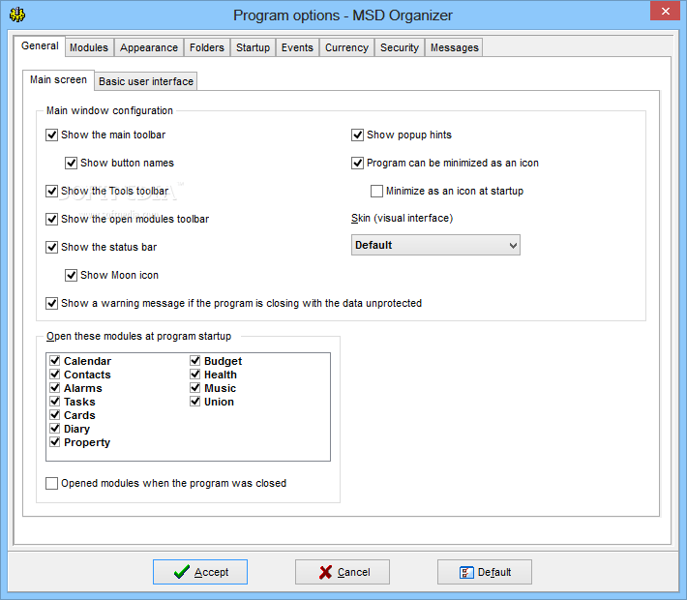Check Opened modules when program was closed
The height and width of the screenshot is (600, 687).
pyautogui.click(x=51, y=484)
